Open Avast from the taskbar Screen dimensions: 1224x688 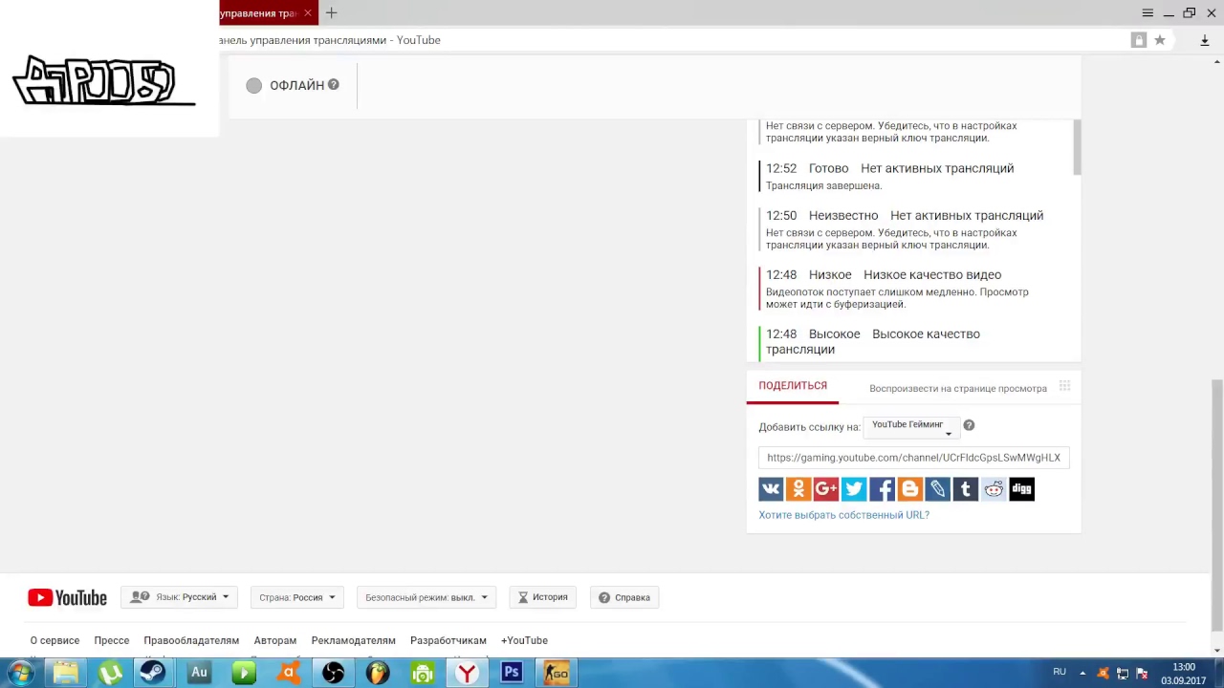(x=289, y=673)
